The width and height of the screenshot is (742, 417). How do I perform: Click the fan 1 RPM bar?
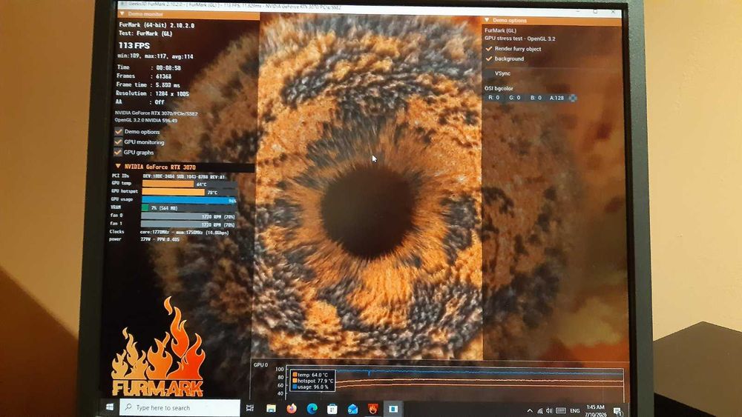(x=188, y=224)
